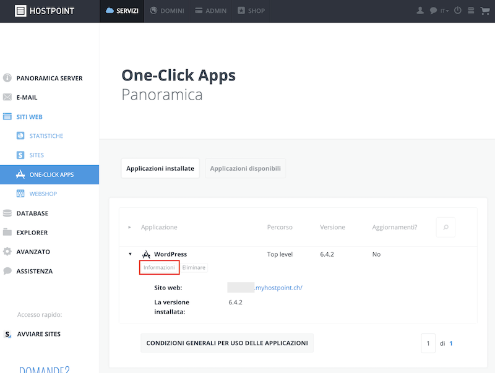
Task: Click the total pages link 1
Action: (451, 343)
